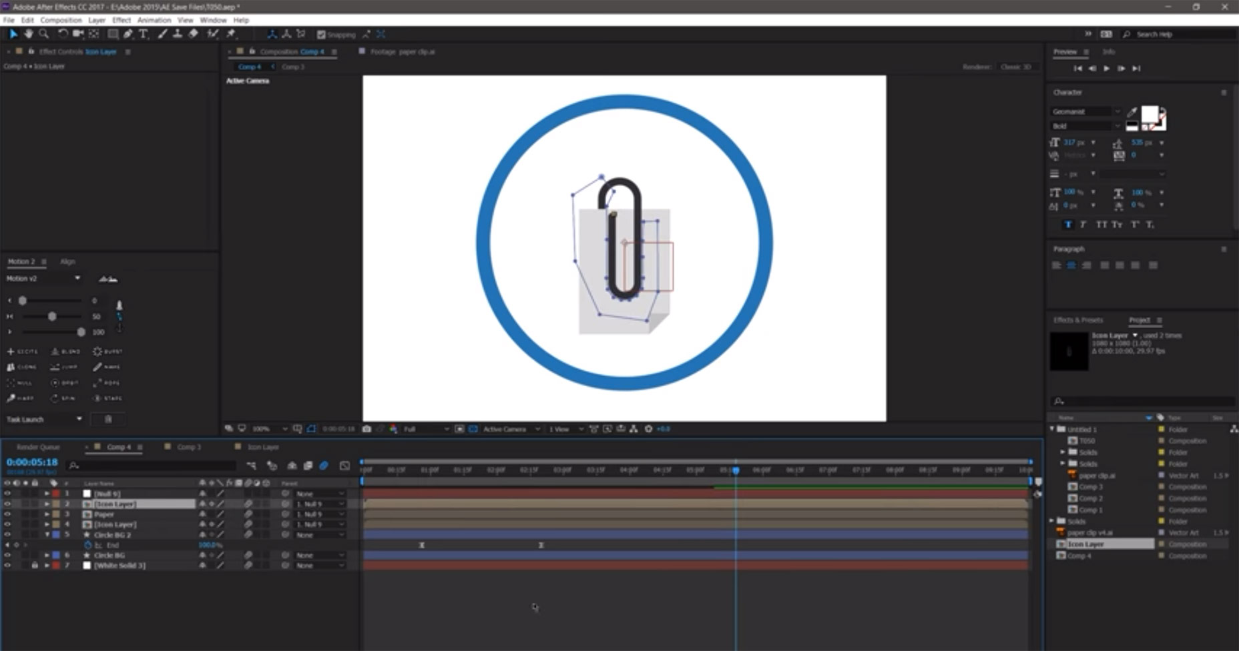Click the fill color swatch in Character panel
The height and width of the screenshot is (651, 1239).
click(1150, 114)
